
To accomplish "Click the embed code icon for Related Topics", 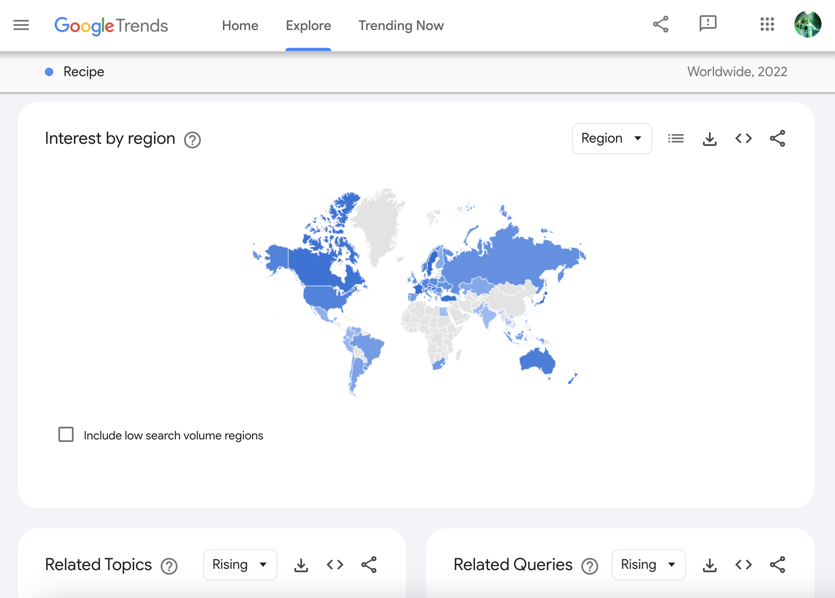I will (x=335, y=562).
